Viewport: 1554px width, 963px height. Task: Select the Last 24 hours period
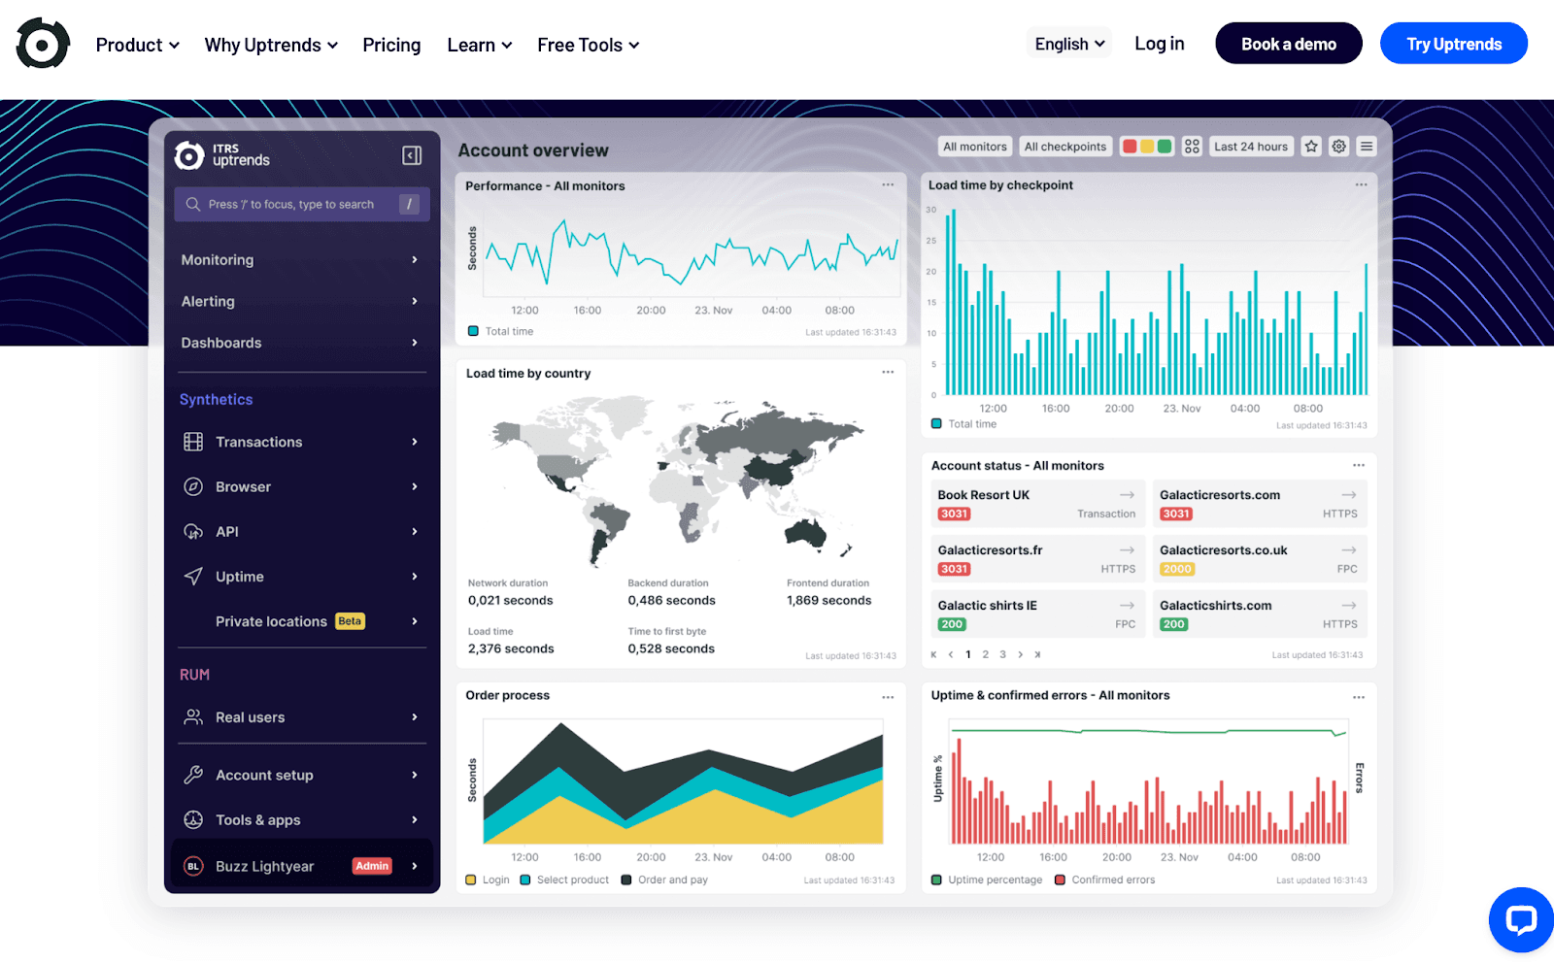point(1251,147)
